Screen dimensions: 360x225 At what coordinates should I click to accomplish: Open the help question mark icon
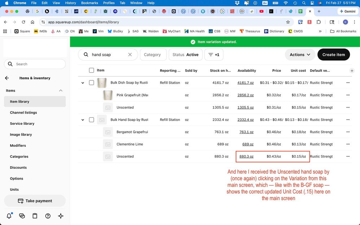(x=48, y=216)
